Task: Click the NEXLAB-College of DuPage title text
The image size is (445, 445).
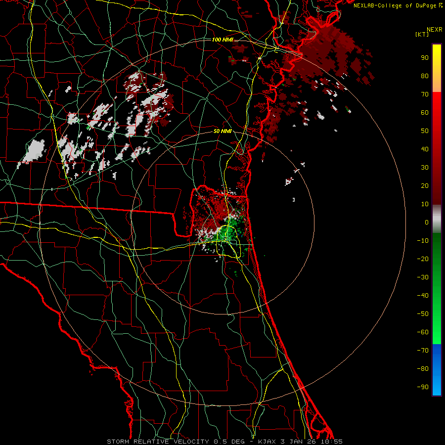Action: (x=396, y=5)
